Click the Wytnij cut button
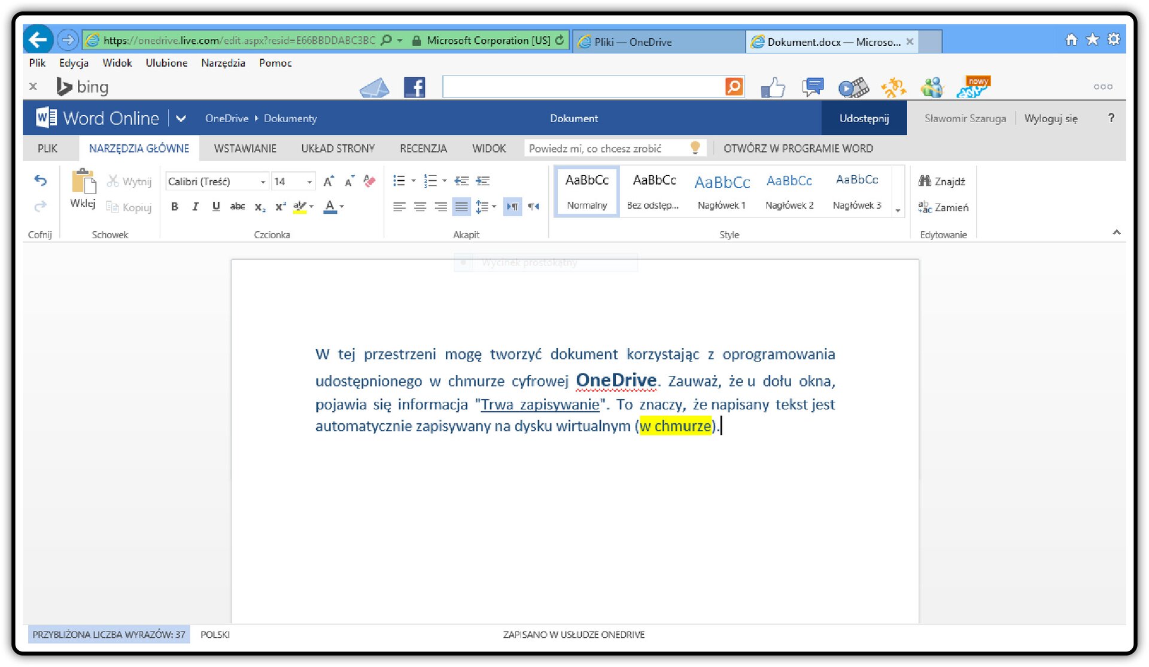The width and height of the screenshot is (1149, 667). click(129, 181)
